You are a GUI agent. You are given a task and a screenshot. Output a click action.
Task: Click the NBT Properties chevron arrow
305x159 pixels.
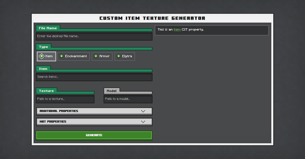143,122
